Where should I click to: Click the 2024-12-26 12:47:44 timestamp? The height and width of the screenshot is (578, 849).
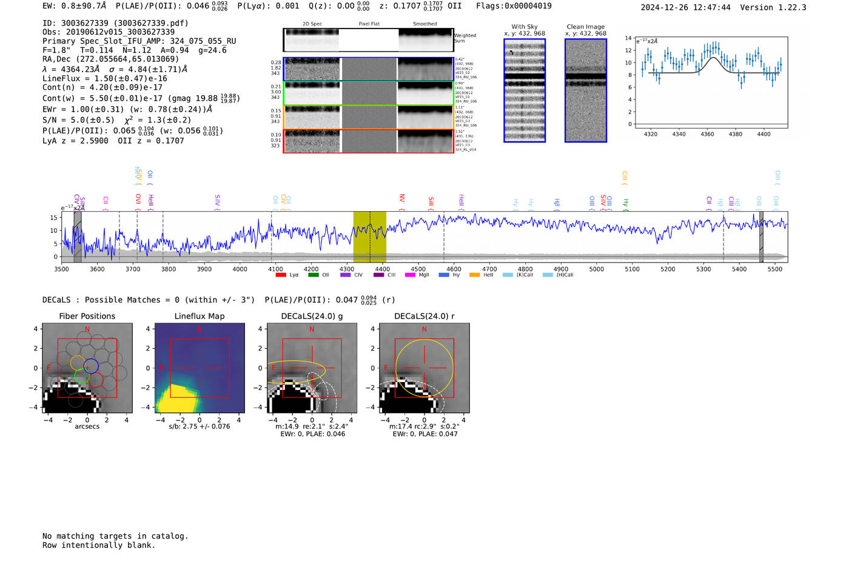[x=686, y=7]
